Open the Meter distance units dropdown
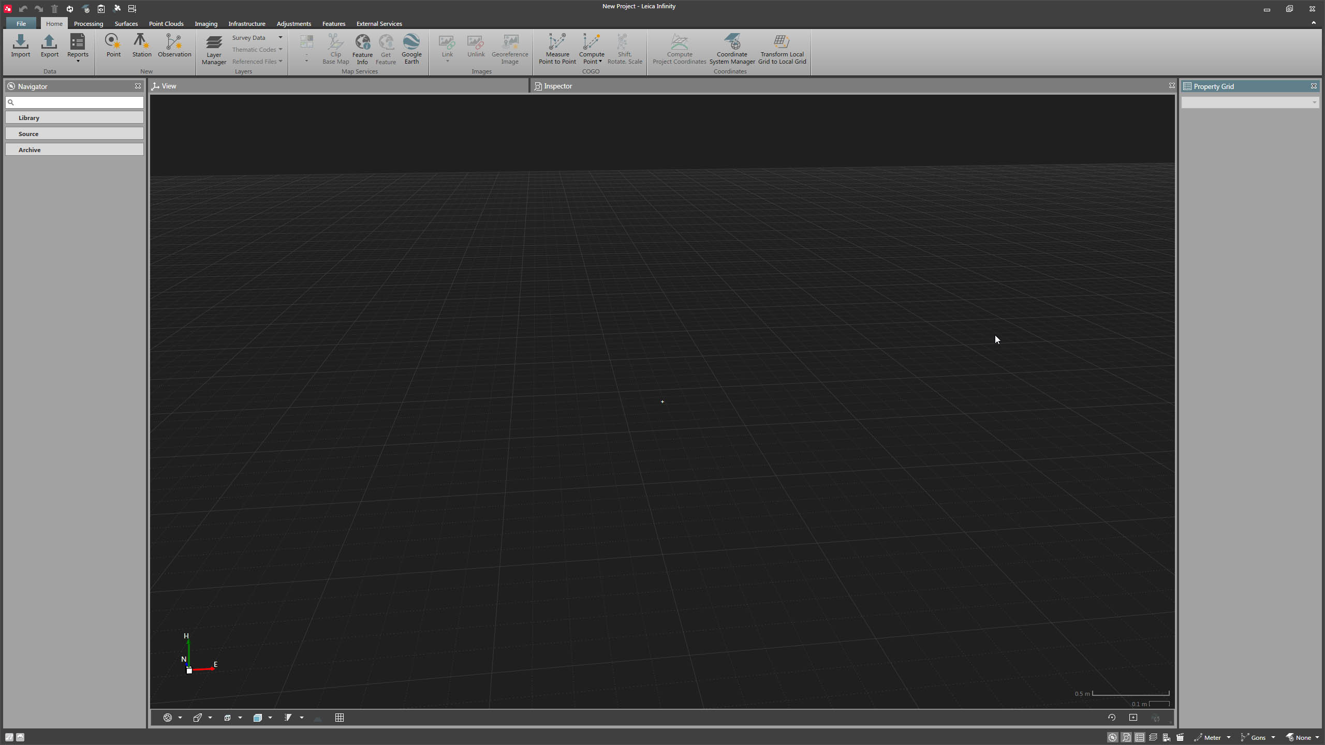 (x=1228, y=738)
